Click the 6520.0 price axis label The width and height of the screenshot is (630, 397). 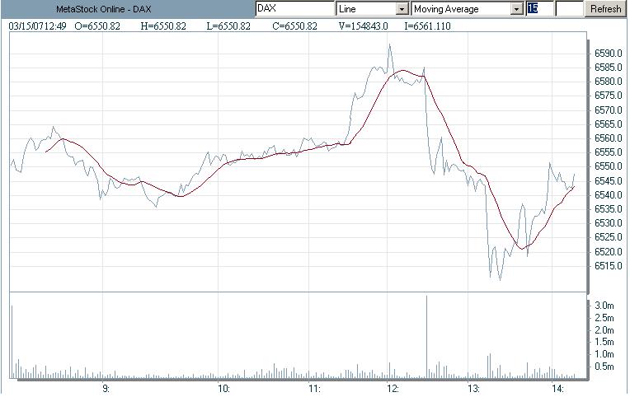[x=609, y=252]
